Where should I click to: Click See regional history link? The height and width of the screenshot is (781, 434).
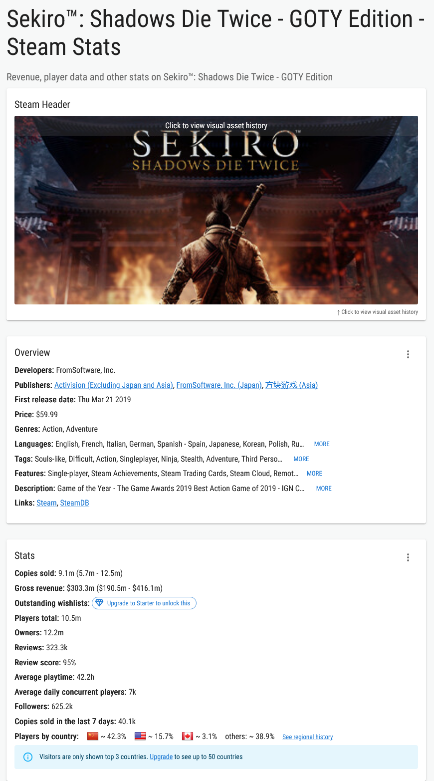pyautogui.click(x=307, y=737)
